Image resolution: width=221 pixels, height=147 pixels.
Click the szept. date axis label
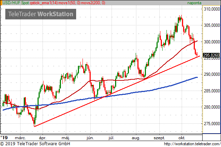pyautogui.click(x=159, y=138)
